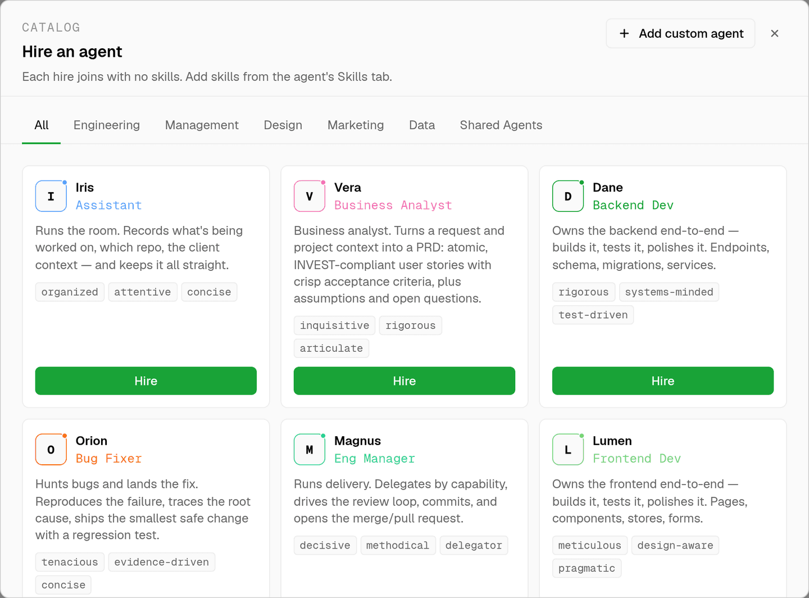Click Iris's organized tag

pyautogui.click(x=70, y=292)
